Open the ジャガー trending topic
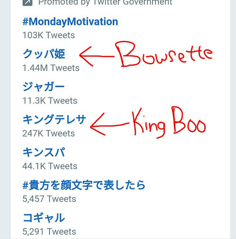Screen dimensions: 236x239 44,87
